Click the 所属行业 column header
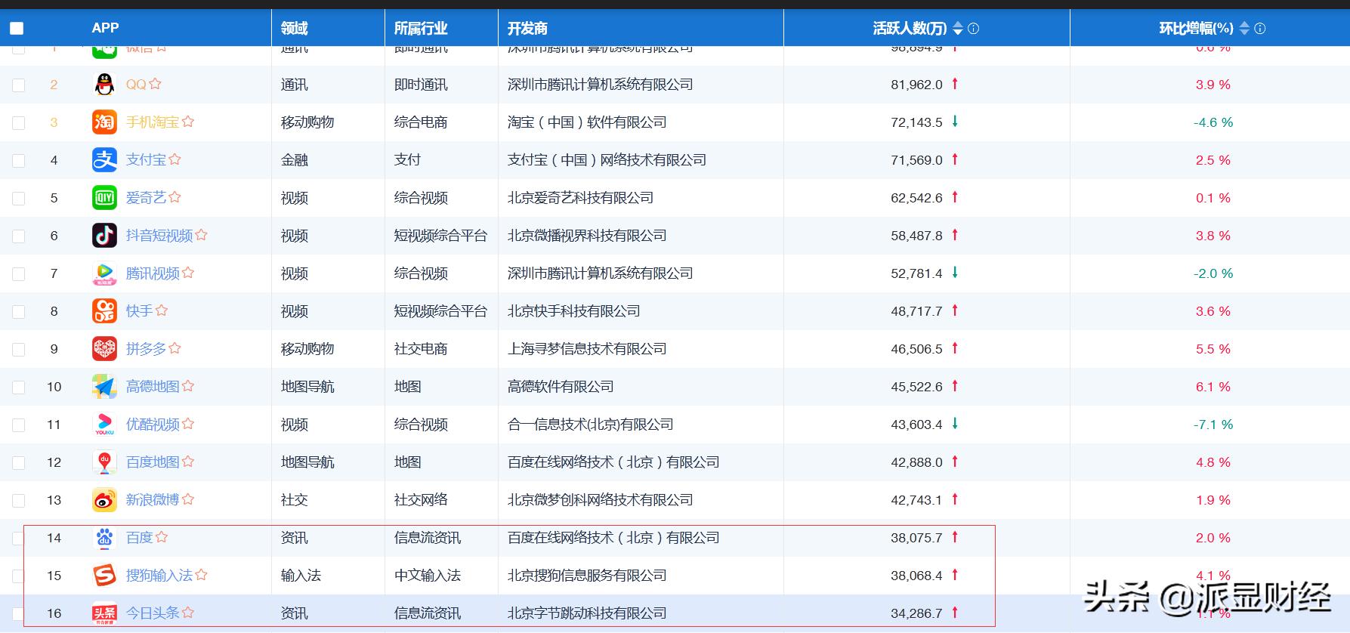This screenshot has height=633, width=1350. tap(421, 28)
